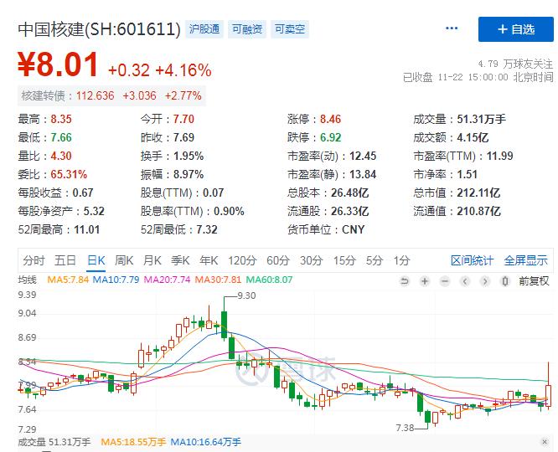This screenshot has height=452, width=558.
Task: Zoom out the K-line chart
Action: (445, 281)
